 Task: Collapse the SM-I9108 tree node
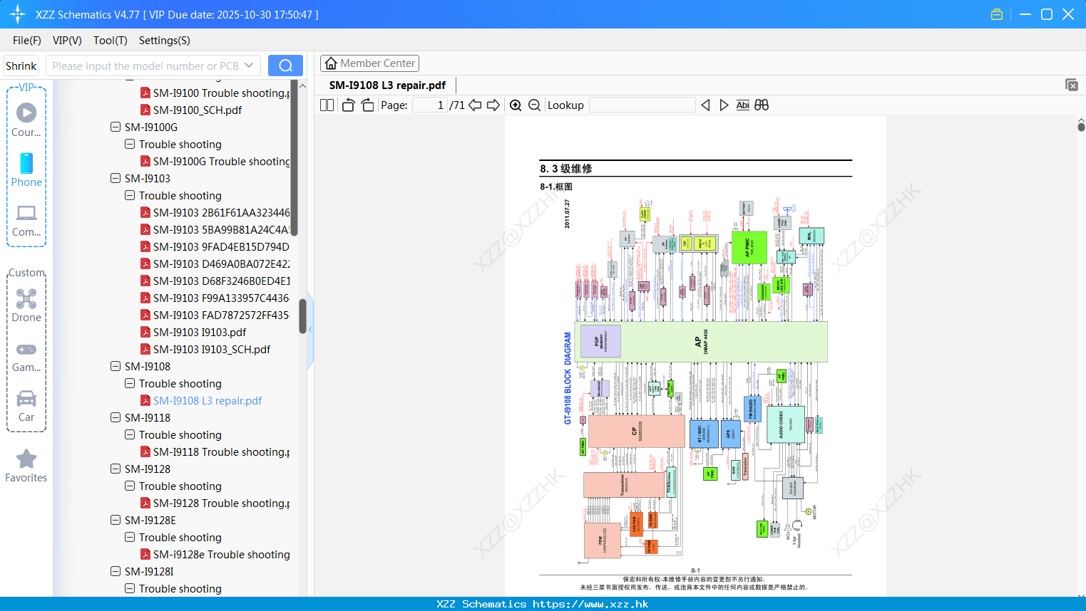(x=116, y=367)
